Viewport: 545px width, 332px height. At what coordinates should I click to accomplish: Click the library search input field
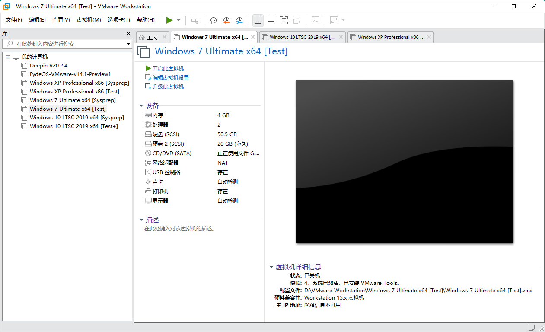69,44
